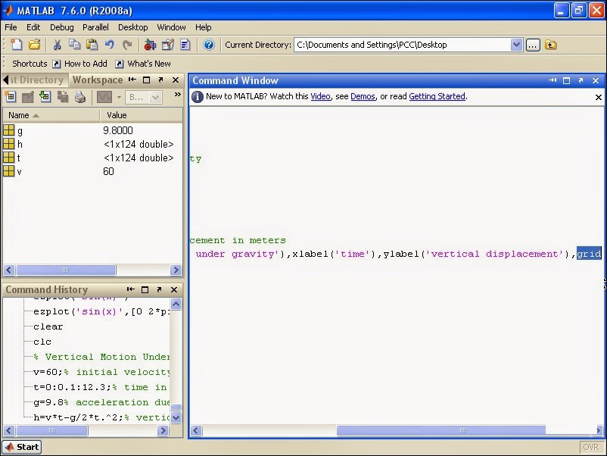Open the Profiler icon in toolbar
This screenshot has width=607, height=456.
[185, 45]
